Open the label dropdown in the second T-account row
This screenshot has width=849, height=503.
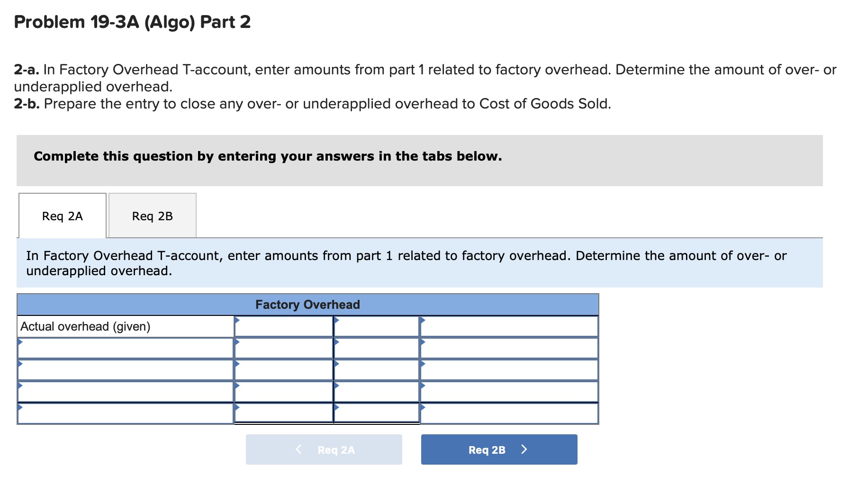[20, 342]
